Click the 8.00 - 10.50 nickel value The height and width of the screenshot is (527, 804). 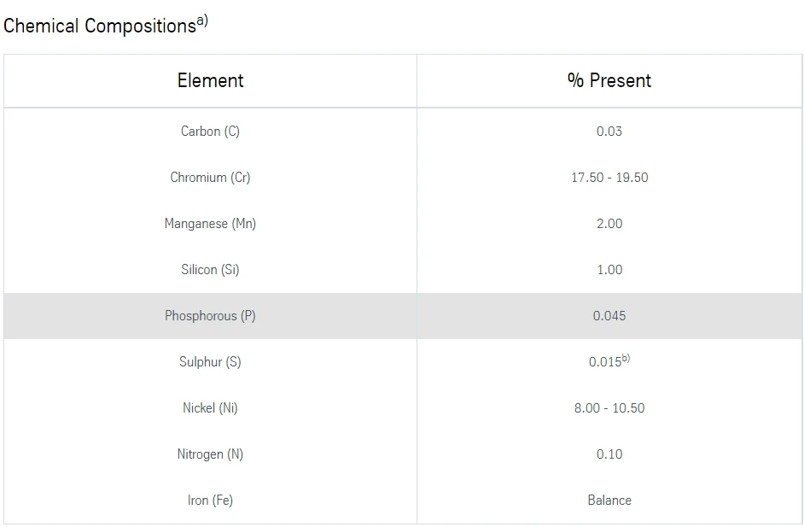[x=609, y=408]
